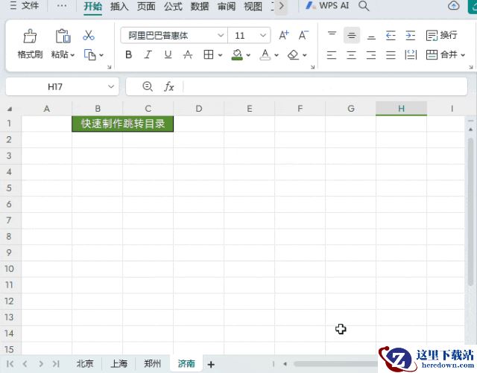Switch to the Page (页面) tab
This screenshot has height=373, width=477.
click(146, 6)
